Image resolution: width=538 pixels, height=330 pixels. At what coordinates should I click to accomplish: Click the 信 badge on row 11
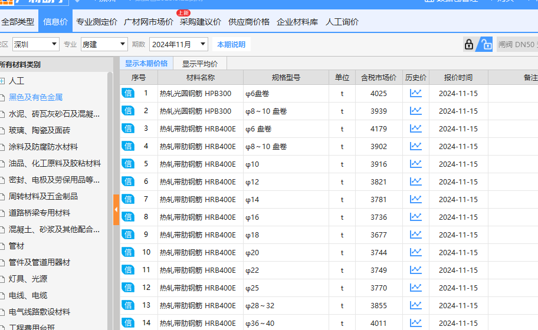tap(128, 270)
